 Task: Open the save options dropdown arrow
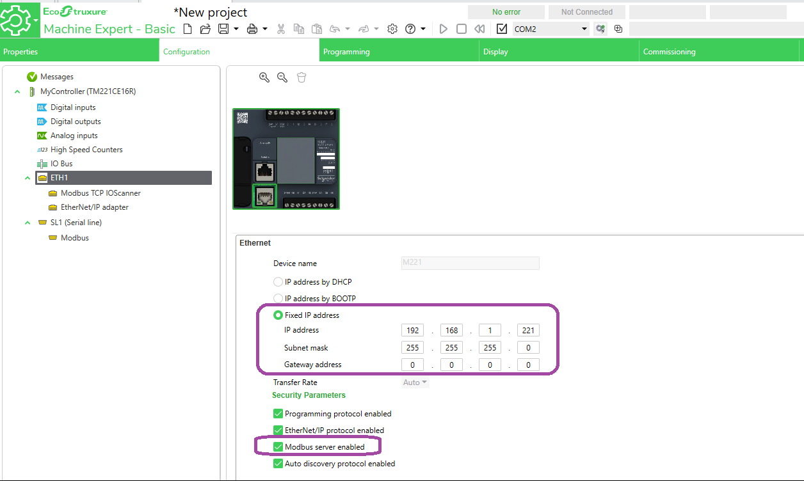236,29
